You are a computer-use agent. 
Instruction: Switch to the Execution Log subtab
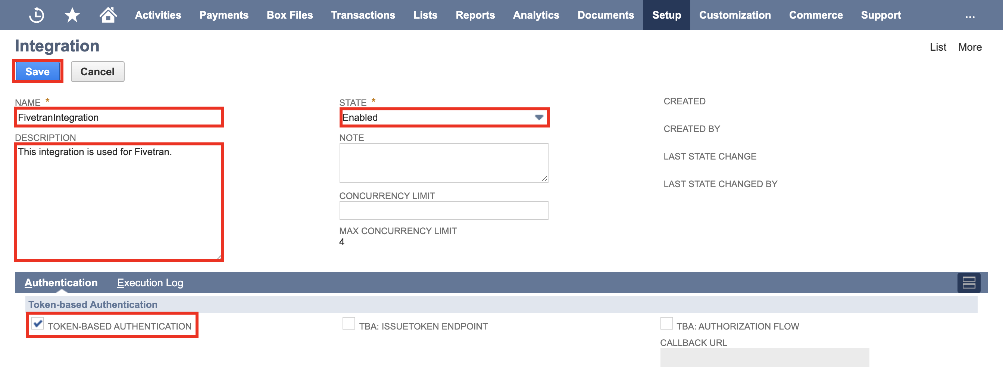150,283
